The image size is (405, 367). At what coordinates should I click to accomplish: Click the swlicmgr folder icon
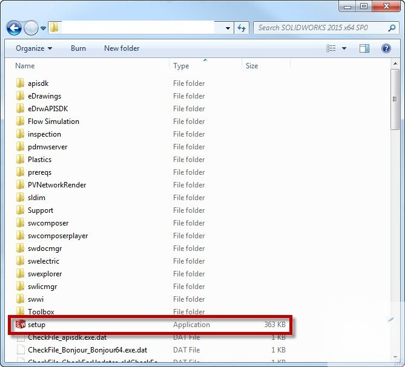[x=20, y=286]
